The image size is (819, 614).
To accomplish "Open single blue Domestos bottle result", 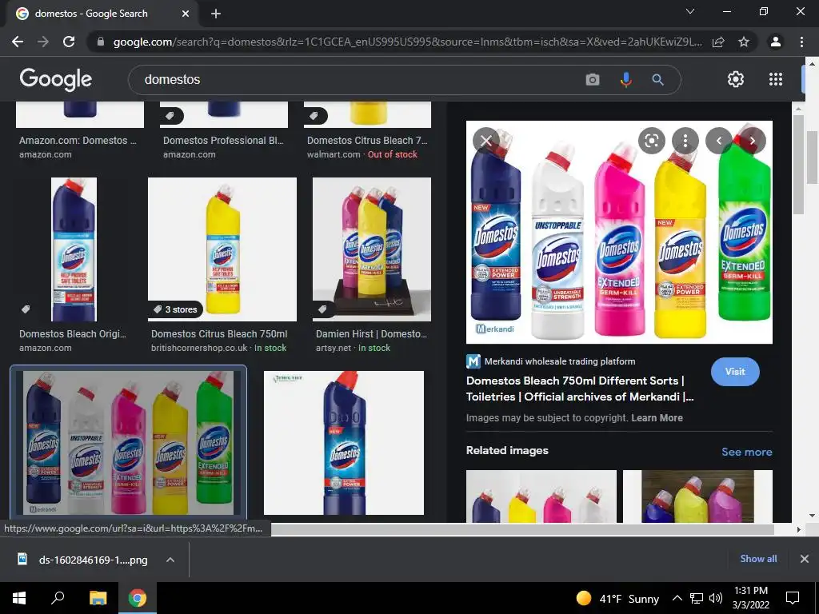I will 344,443.
